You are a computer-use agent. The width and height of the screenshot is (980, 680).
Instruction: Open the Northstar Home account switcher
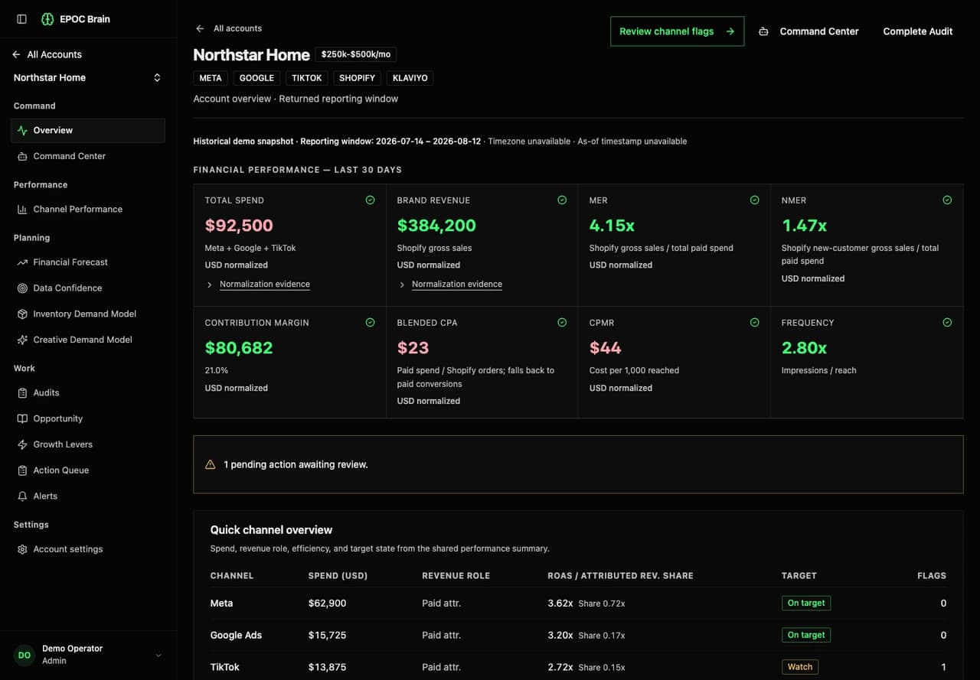(88, 77)
